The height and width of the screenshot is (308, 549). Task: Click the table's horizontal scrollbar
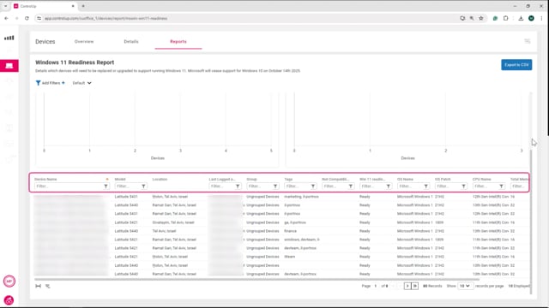[x=256, y=280]
